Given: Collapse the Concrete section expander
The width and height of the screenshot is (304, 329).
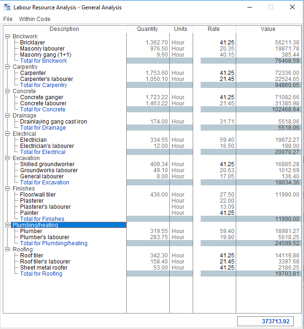Looking at the screenshot, I should (7, 91).
